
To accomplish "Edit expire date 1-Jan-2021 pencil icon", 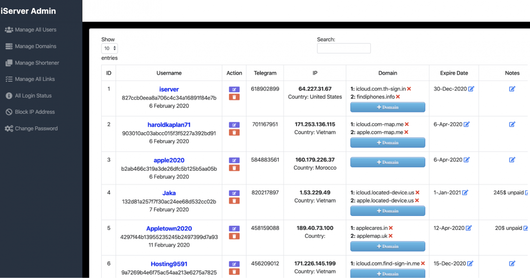I will [465, 193].
